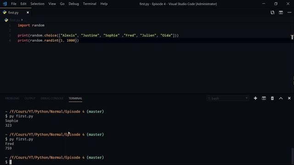294x165 pixels.
Task: Expand the breadcrumb arrow after first.py
Action: pos(22,20)
